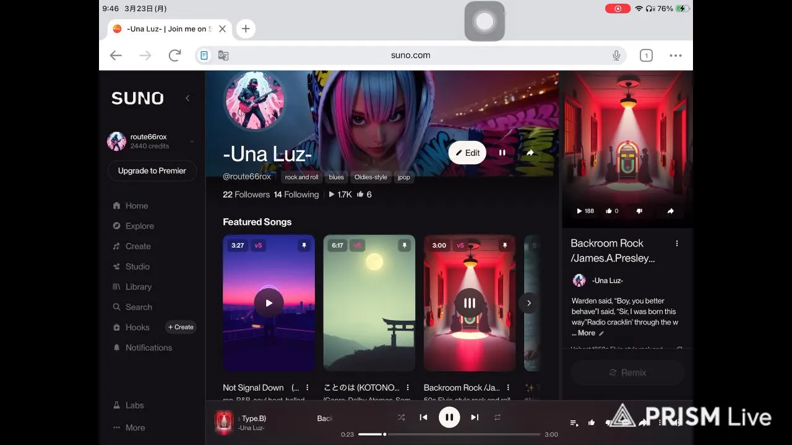Click the Backroom Rock card equalizer button

(470, 303)
